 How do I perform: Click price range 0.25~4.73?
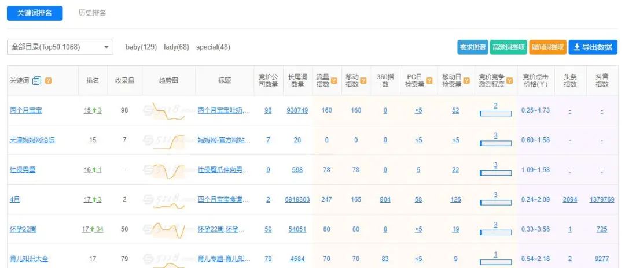(536, 110)
